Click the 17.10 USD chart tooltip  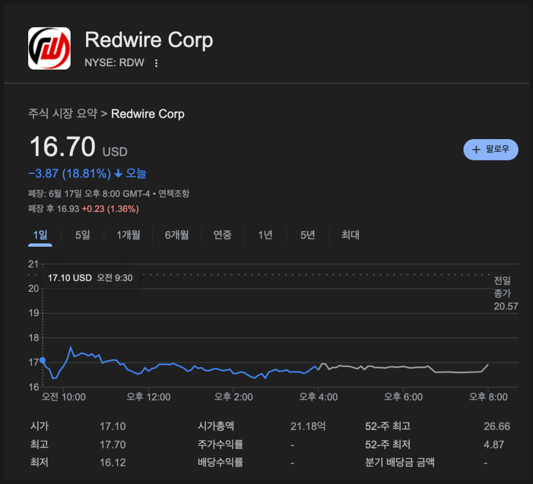click(90, 278)
